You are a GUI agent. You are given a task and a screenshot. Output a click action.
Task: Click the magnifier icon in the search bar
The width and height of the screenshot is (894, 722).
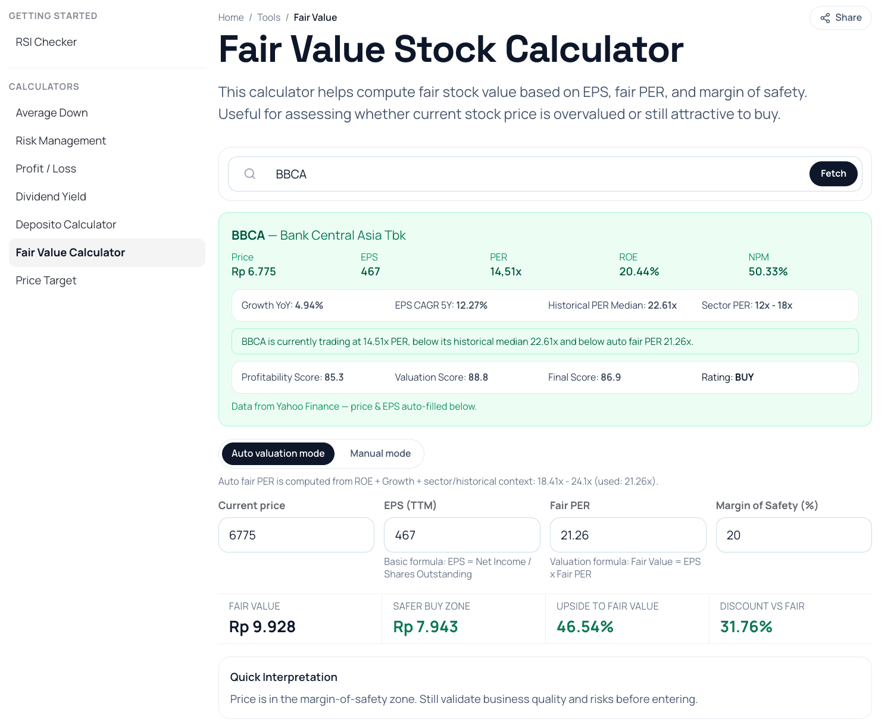point(249,174)
